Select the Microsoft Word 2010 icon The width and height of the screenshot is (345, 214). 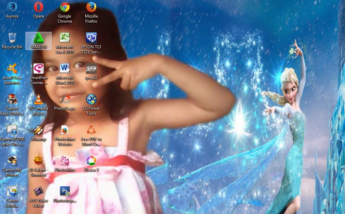point(65,69)
